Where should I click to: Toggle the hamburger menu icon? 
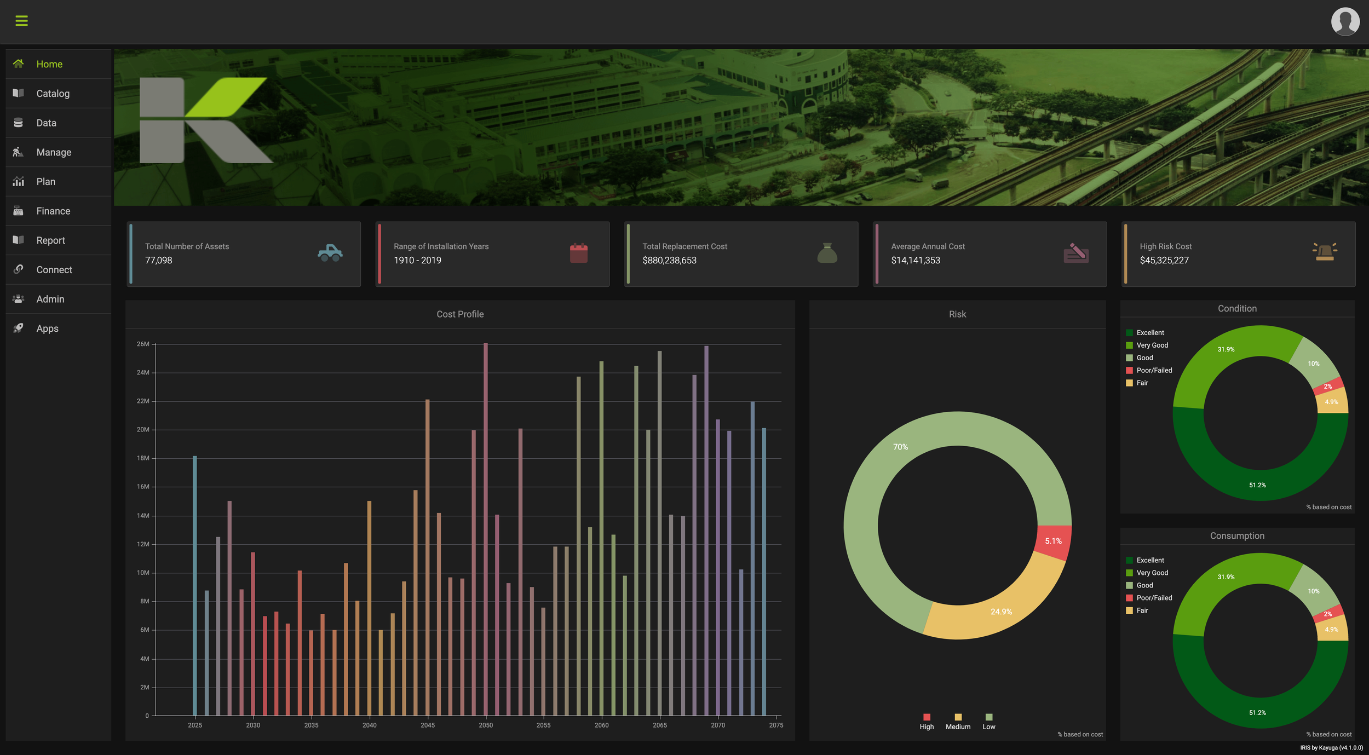click(21, 21)
